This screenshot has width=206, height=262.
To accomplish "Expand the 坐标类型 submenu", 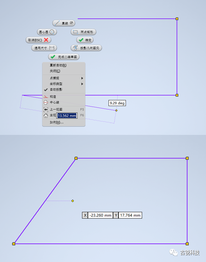I will [x=64, y=84].
